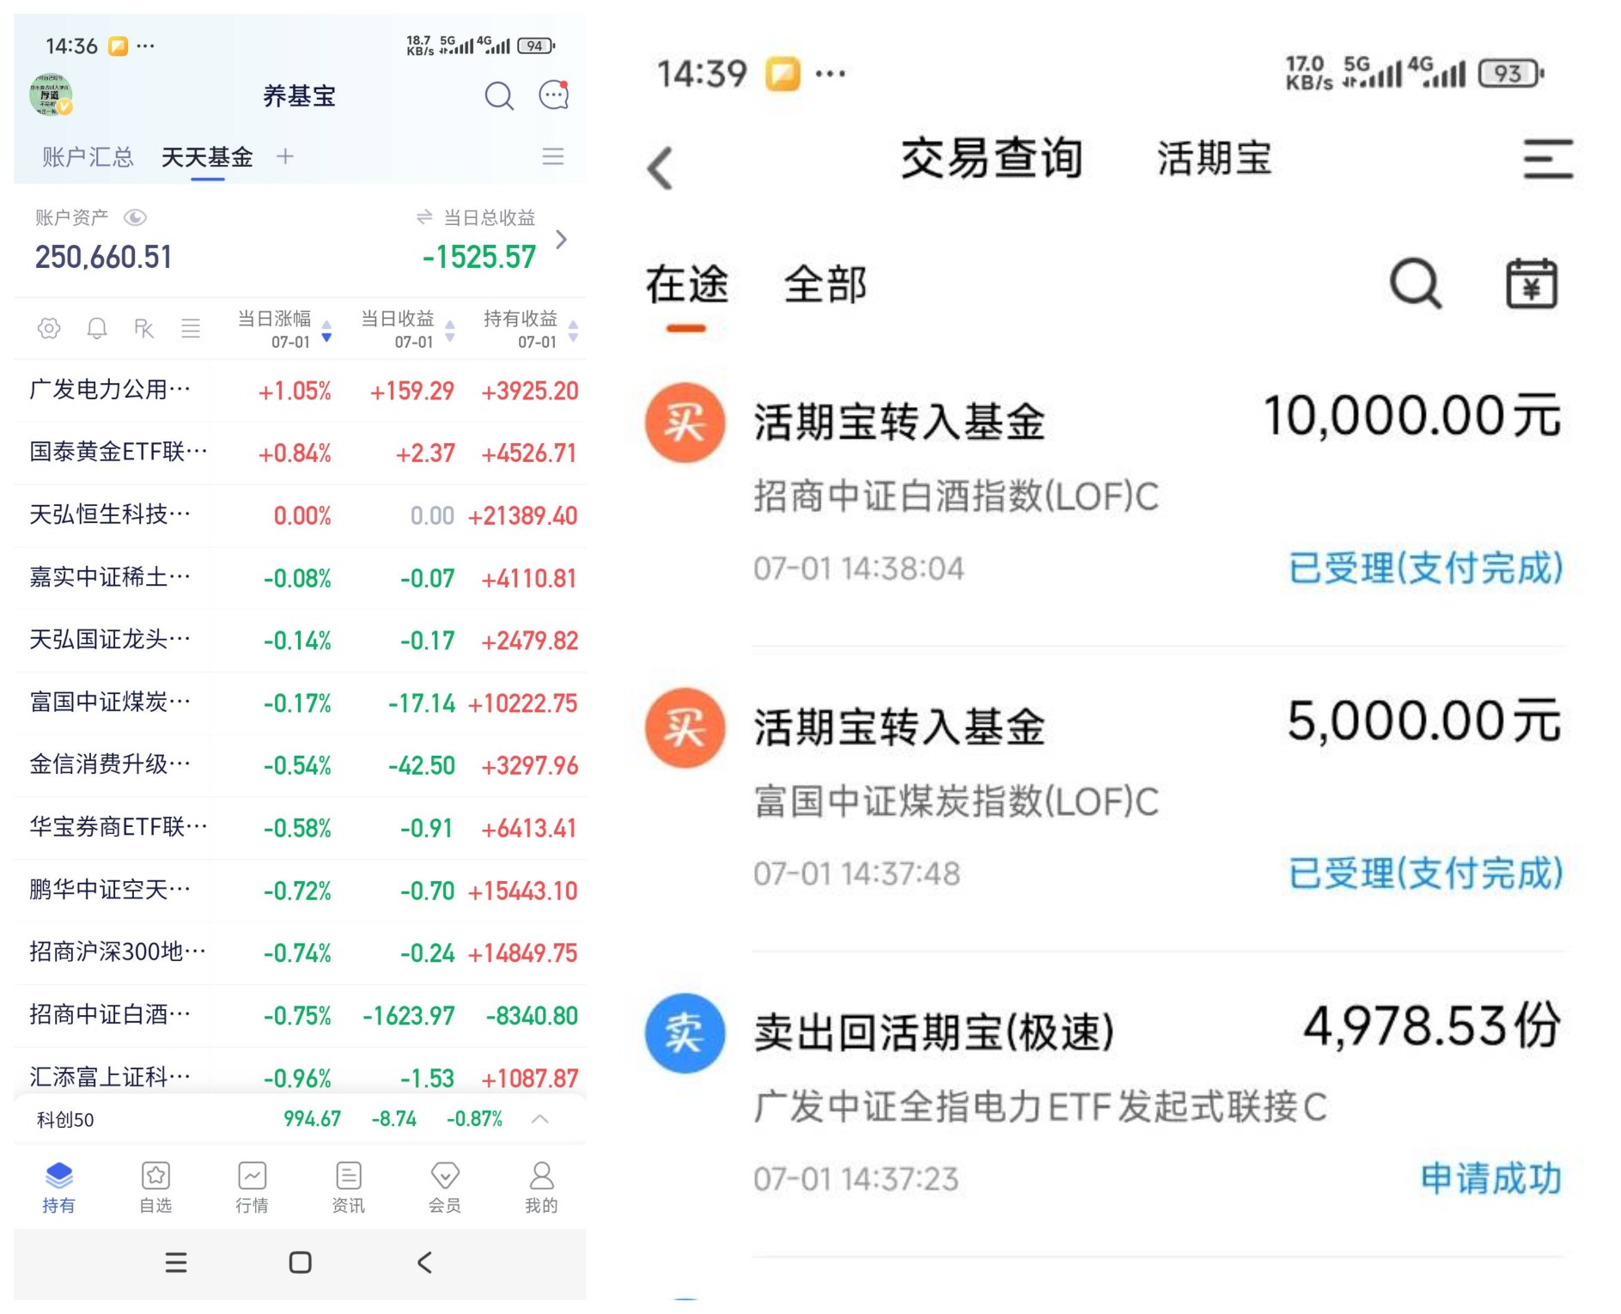
Task: Switch daily total return mode arrows icon
Action: (x=424, y=217)
